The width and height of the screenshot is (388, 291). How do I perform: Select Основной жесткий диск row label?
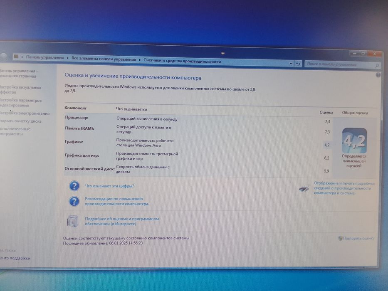[x=89, y=169]
